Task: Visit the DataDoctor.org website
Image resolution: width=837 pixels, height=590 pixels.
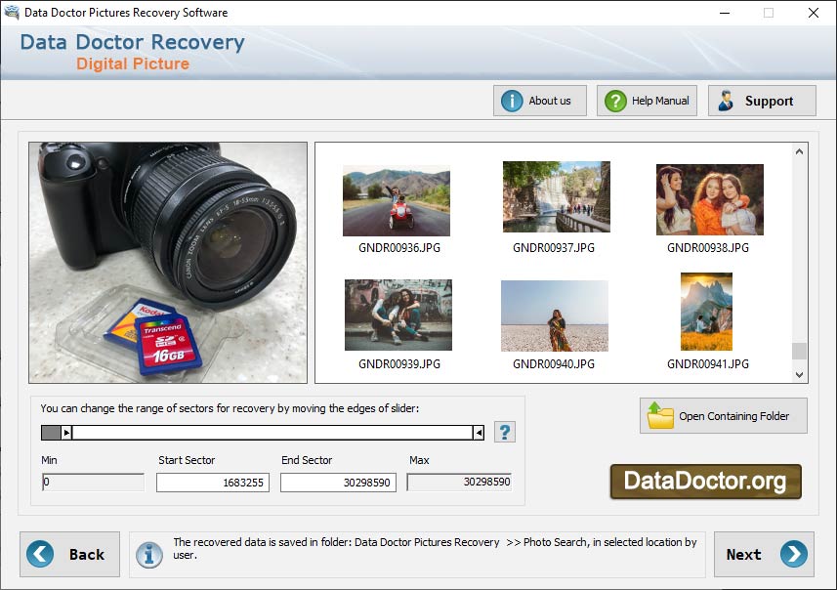Action: (706, 481)
